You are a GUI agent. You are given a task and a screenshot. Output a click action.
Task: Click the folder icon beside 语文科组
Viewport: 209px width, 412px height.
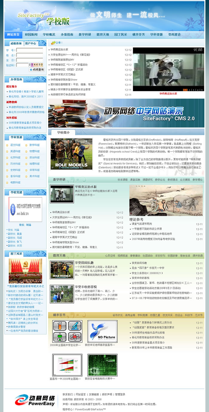[x=7, y=145]
